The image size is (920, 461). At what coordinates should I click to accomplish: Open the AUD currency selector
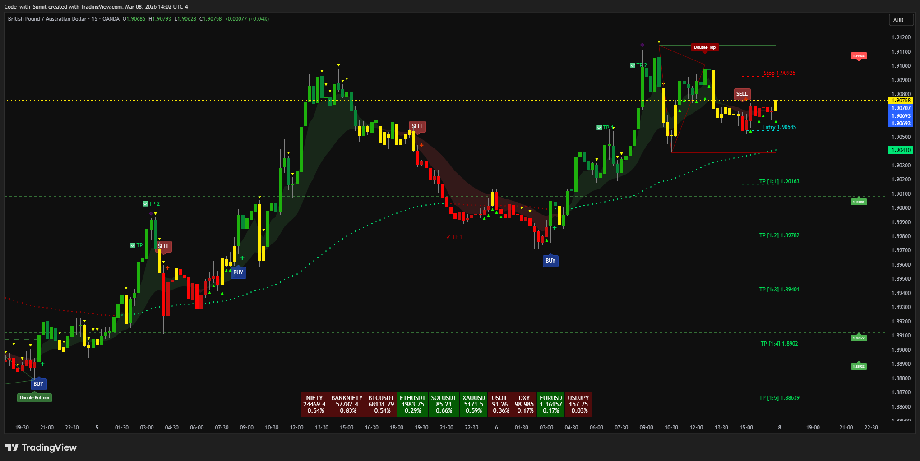coord(898,20)
